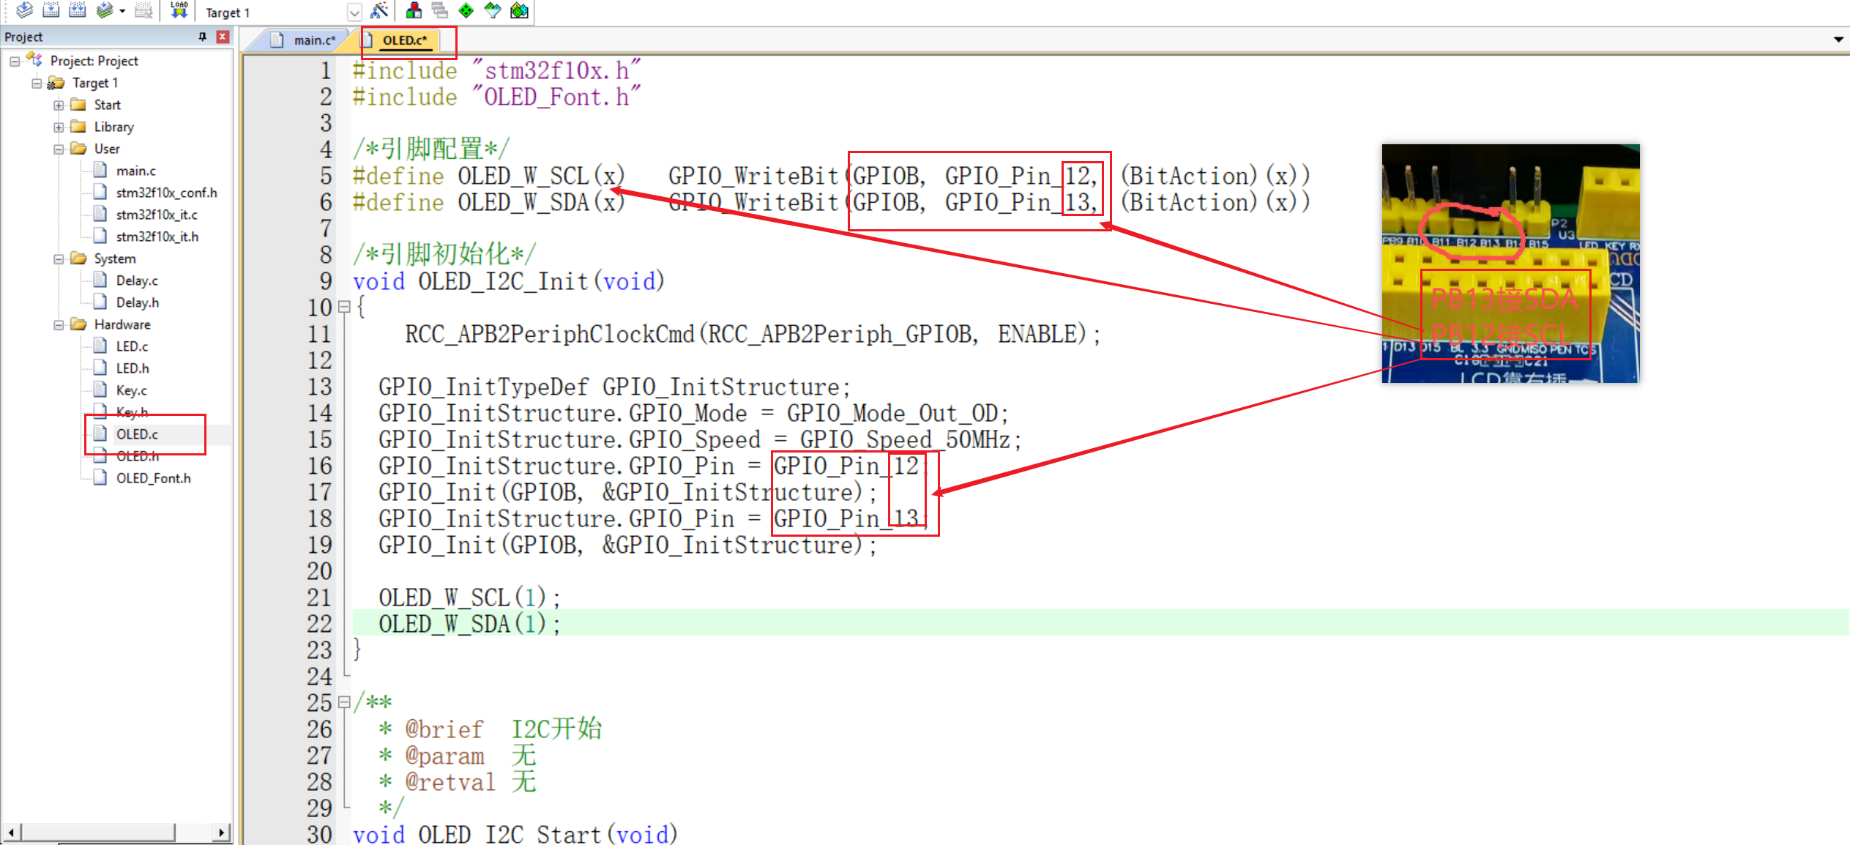
Task: Click the Manage Project Items blocks icon
Action: [x=414, y=10]
